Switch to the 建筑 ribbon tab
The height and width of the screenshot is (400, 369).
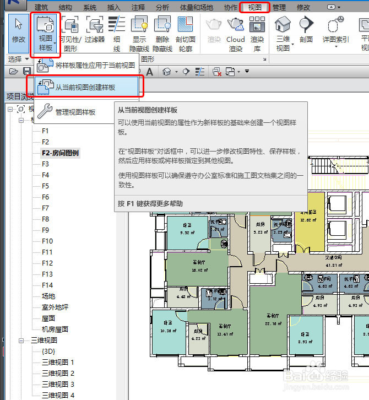[41, 7]
